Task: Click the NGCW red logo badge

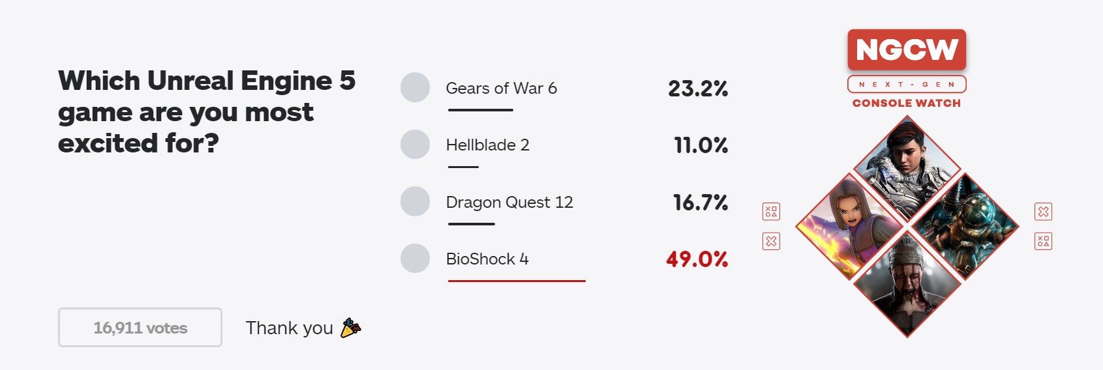Action: point(907,50)
